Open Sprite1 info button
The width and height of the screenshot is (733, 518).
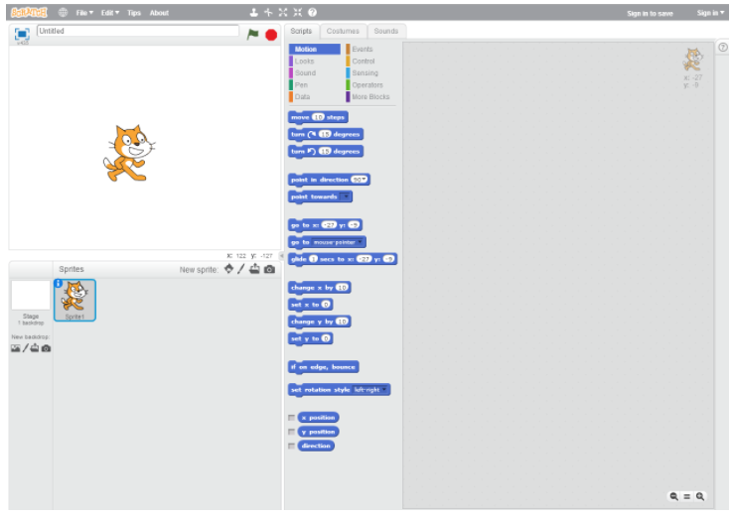pos(59,283)
